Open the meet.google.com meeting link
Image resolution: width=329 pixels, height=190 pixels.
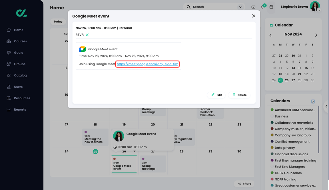pos(147,64)
